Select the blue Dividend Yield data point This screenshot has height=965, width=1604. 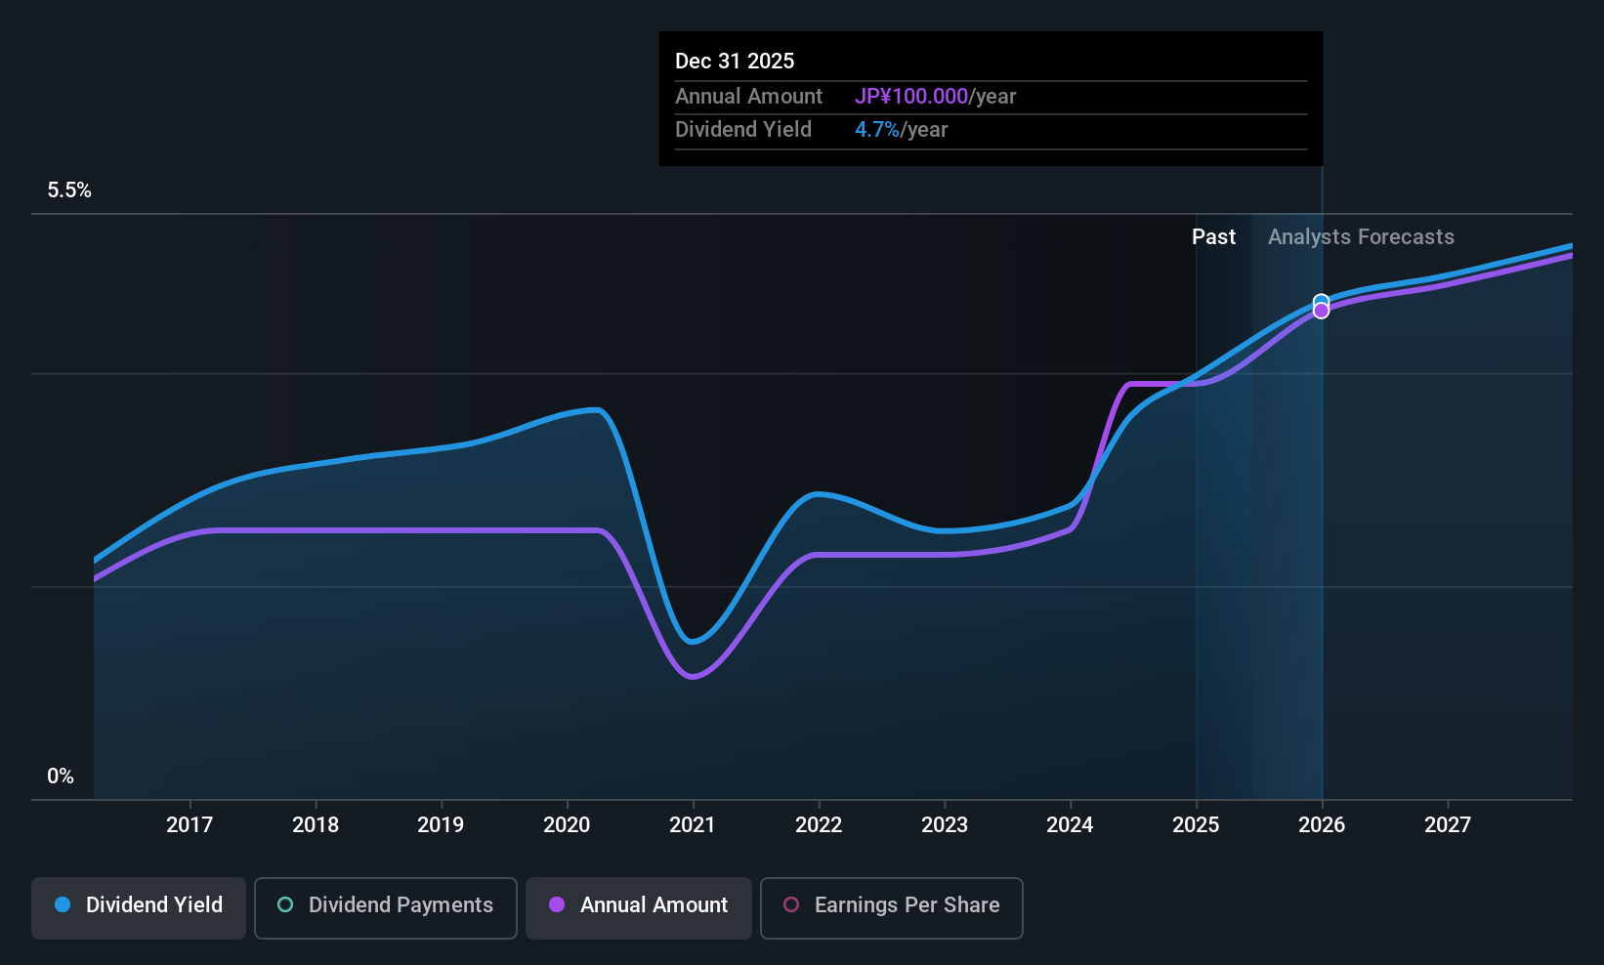click(x=1321, y=301)
